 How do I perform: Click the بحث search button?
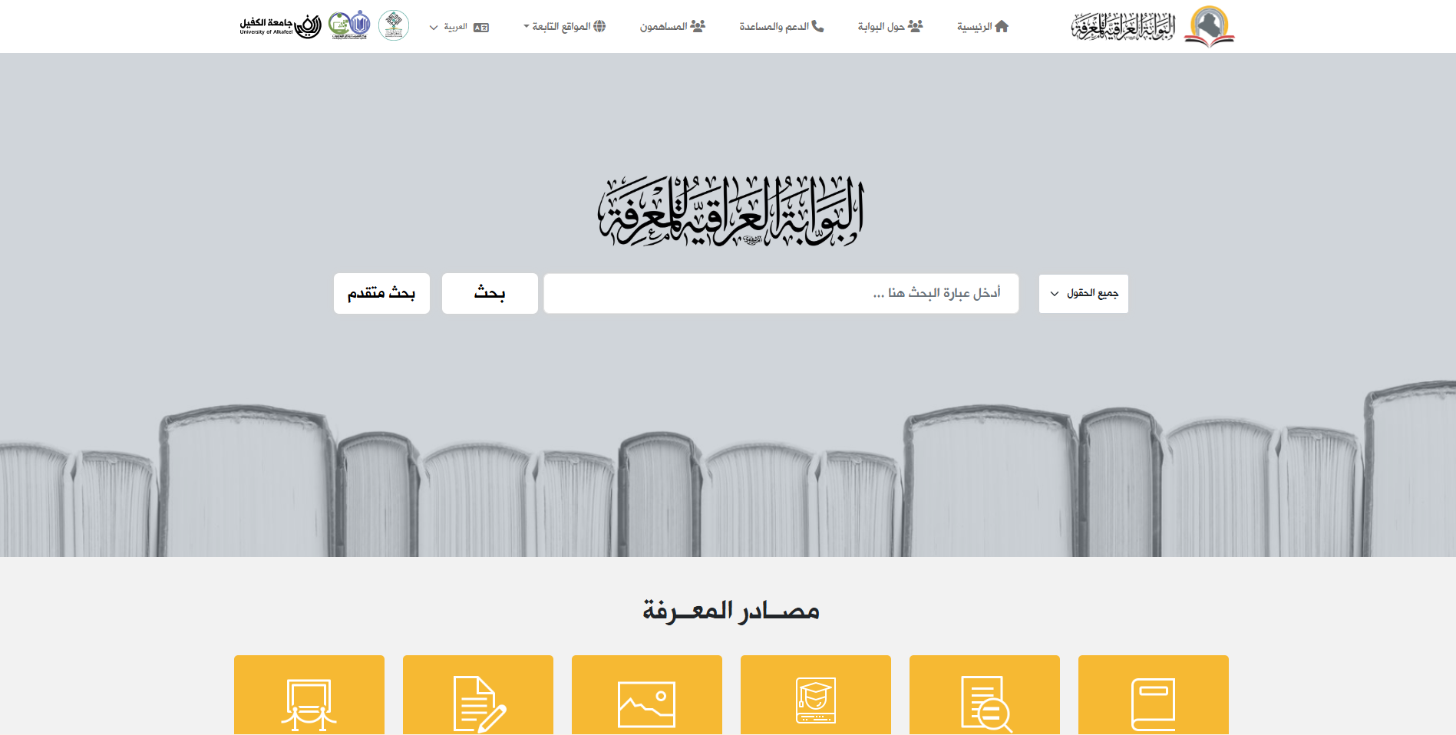point(490,293)
